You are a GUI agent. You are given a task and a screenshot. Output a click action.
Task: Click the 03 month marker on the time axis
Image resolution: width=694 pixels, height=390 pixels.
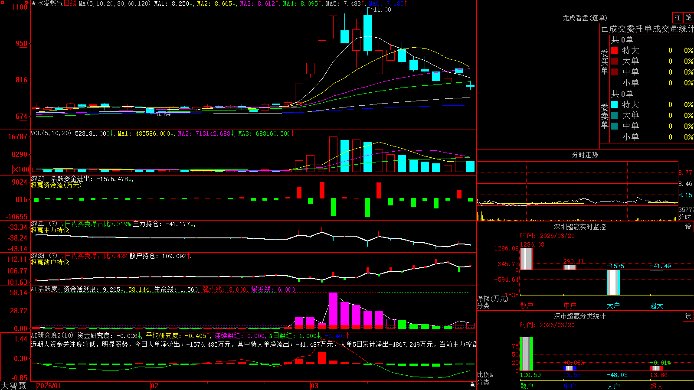point(314,386)
